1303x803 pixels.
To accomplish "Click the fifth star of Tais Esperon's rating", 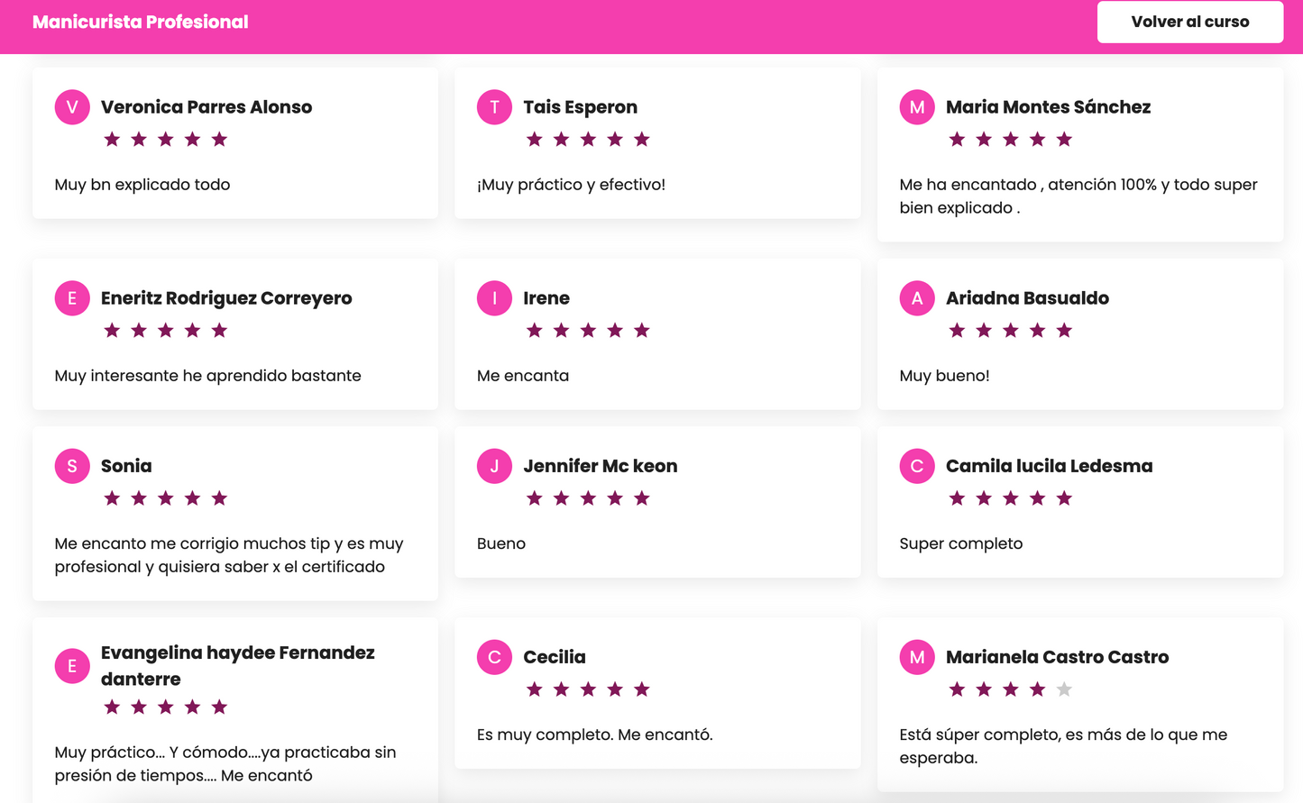I will click(x=642, y=139).
